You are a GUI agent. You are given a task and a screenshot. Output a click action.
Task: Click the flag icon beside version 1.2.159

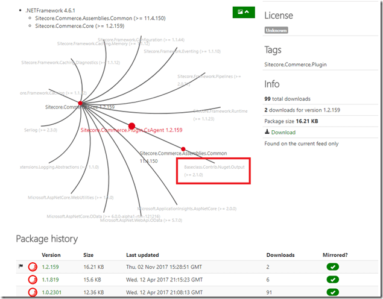21,266
